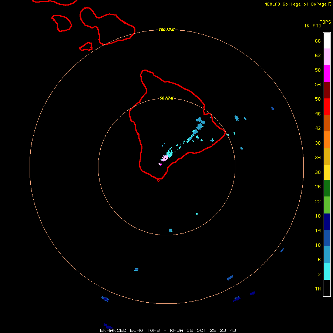Click the magenta 58 kft legend swatch
This screenshot has height=333, width=333.
(327, 74)
